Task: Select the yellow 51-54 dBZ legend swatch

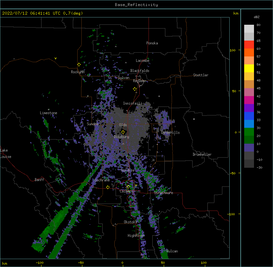Action: pos(249,68)
